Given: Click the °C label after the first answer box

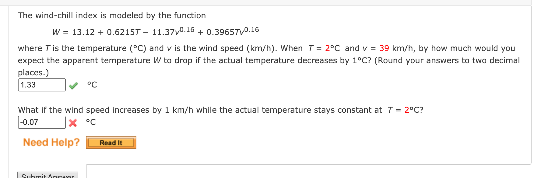Looking at the screenshot, I should [x=92, y=85].
